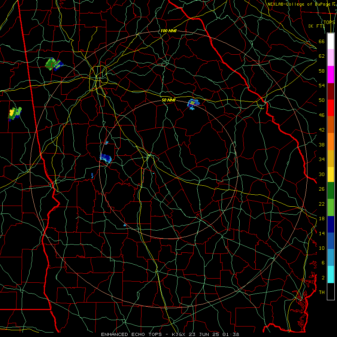
Task: Click the white swatch in the tops legend
Action: tap(331, 41)
